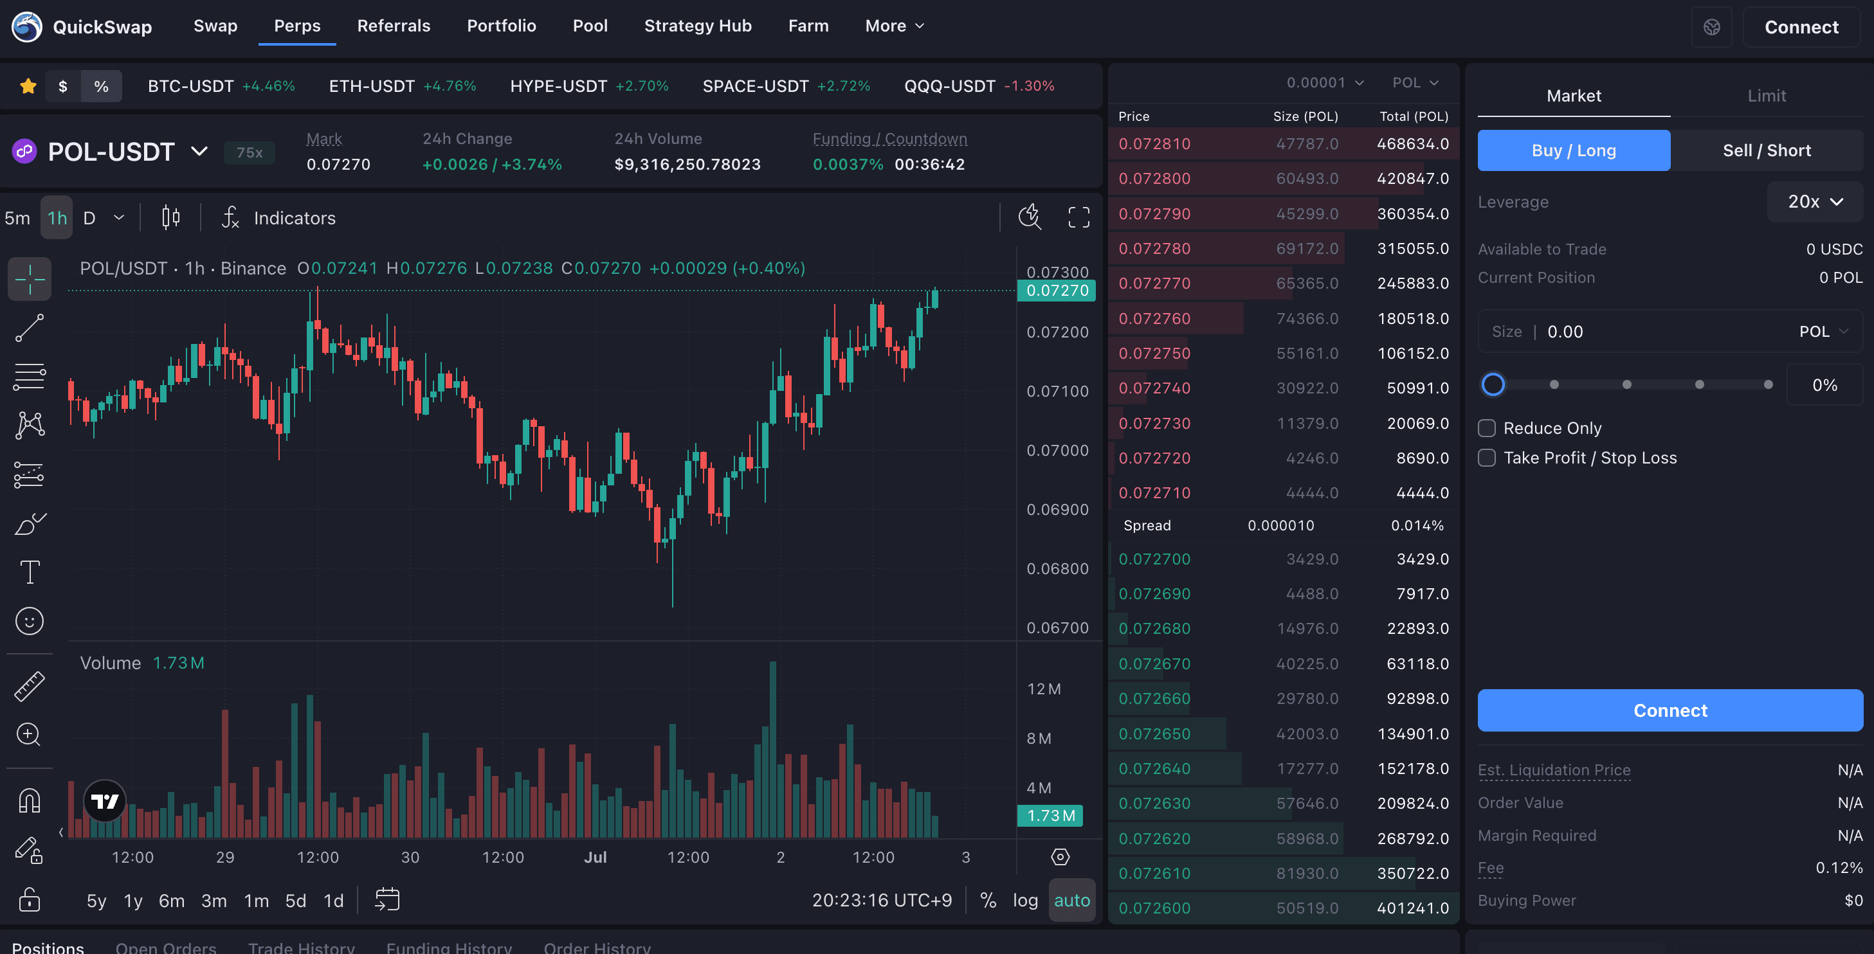The width and height of the screenshot is (1874, 954).
Task: Navigate to Strategy Hub
Action: click(x=698, y=26)
